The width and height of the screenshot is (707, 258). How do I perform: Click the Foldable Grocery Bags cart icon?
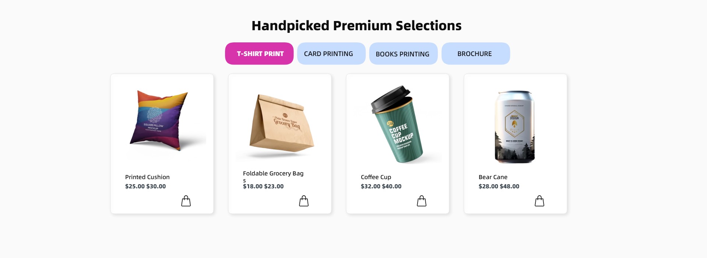coord(304,201)
